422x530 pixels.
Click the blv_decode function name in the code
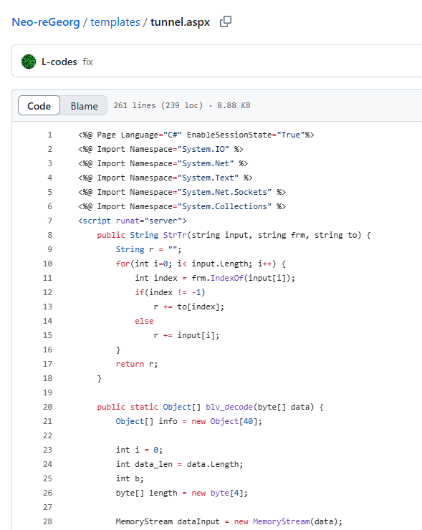[x=229, y=407]
